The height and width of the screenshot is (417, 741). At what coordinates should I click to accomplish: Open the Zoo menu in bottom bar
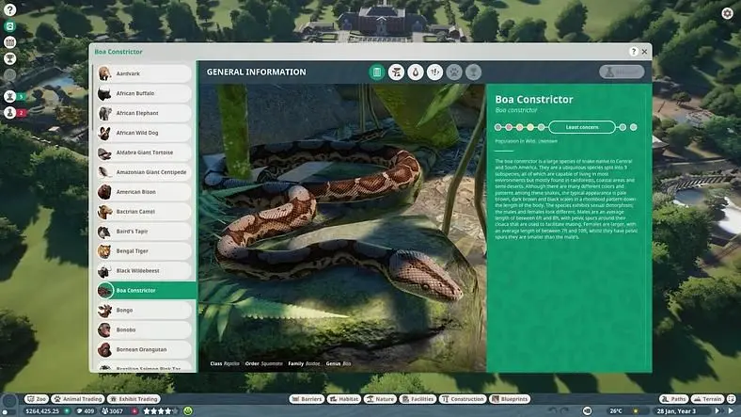tap(37, 399)
